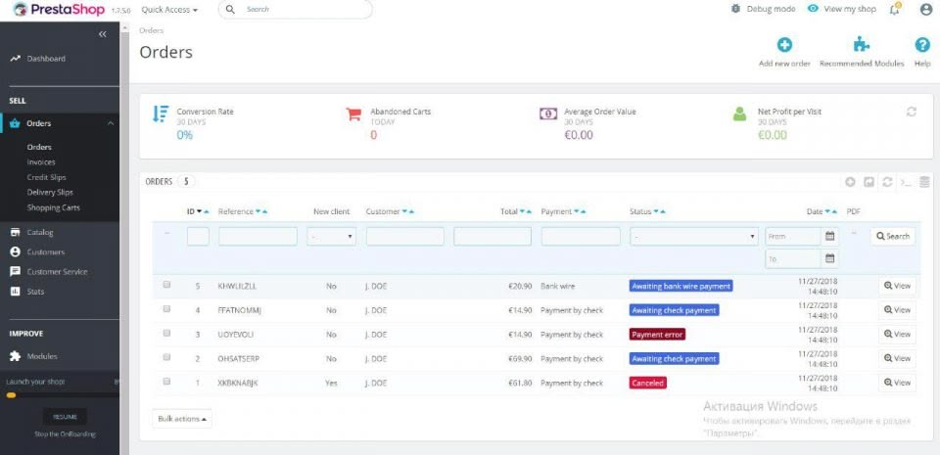Click Net Profit per Visit person icon
The image size is (940, 455).
click(740, 114)
